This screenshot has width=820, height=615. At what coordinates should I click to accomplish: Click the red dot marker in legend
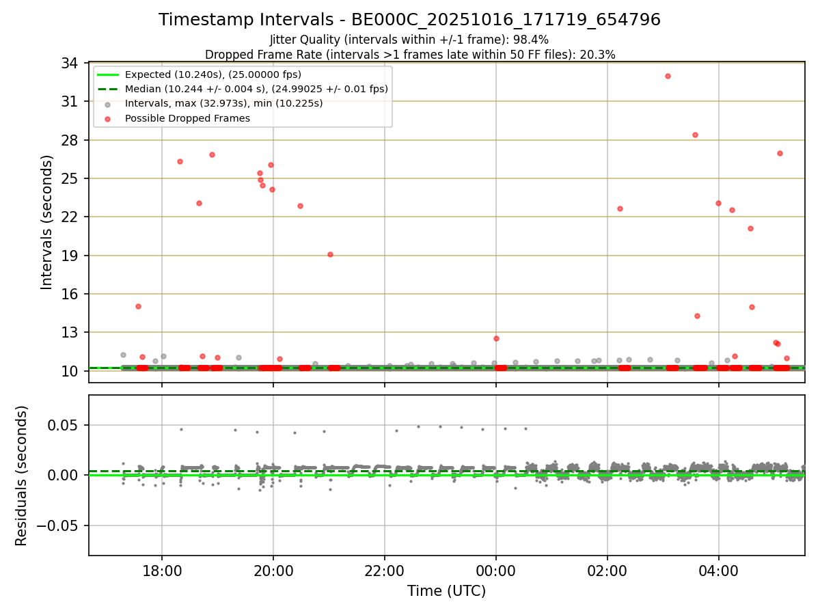(108, 119)
